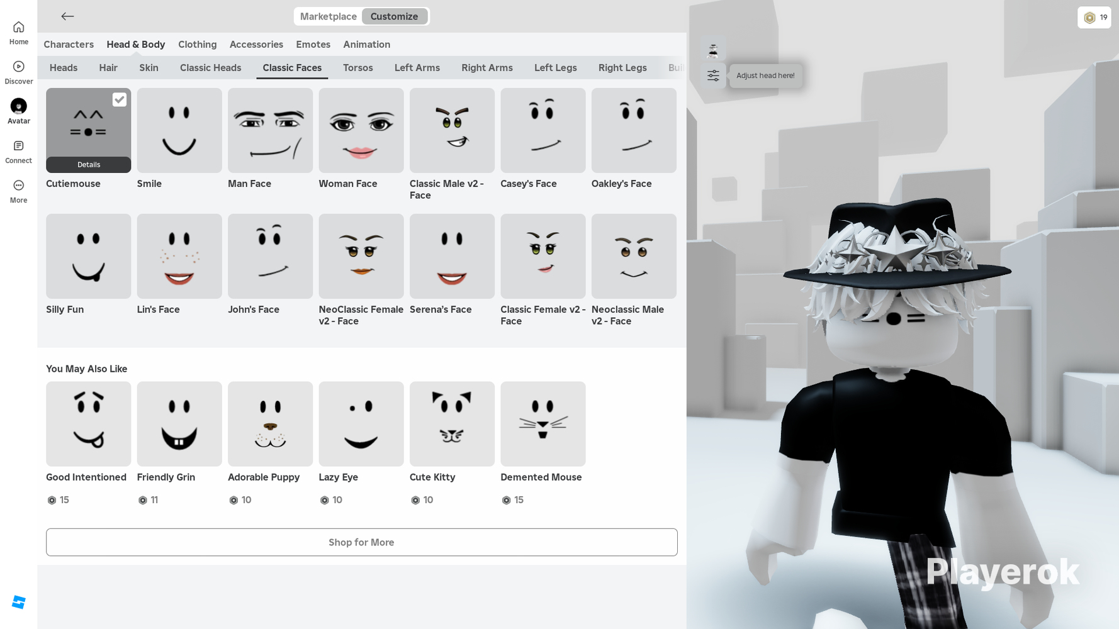Switch to the Heads subtab
This screenshot has width=1119, height=629.
click(x=64, y=67)
